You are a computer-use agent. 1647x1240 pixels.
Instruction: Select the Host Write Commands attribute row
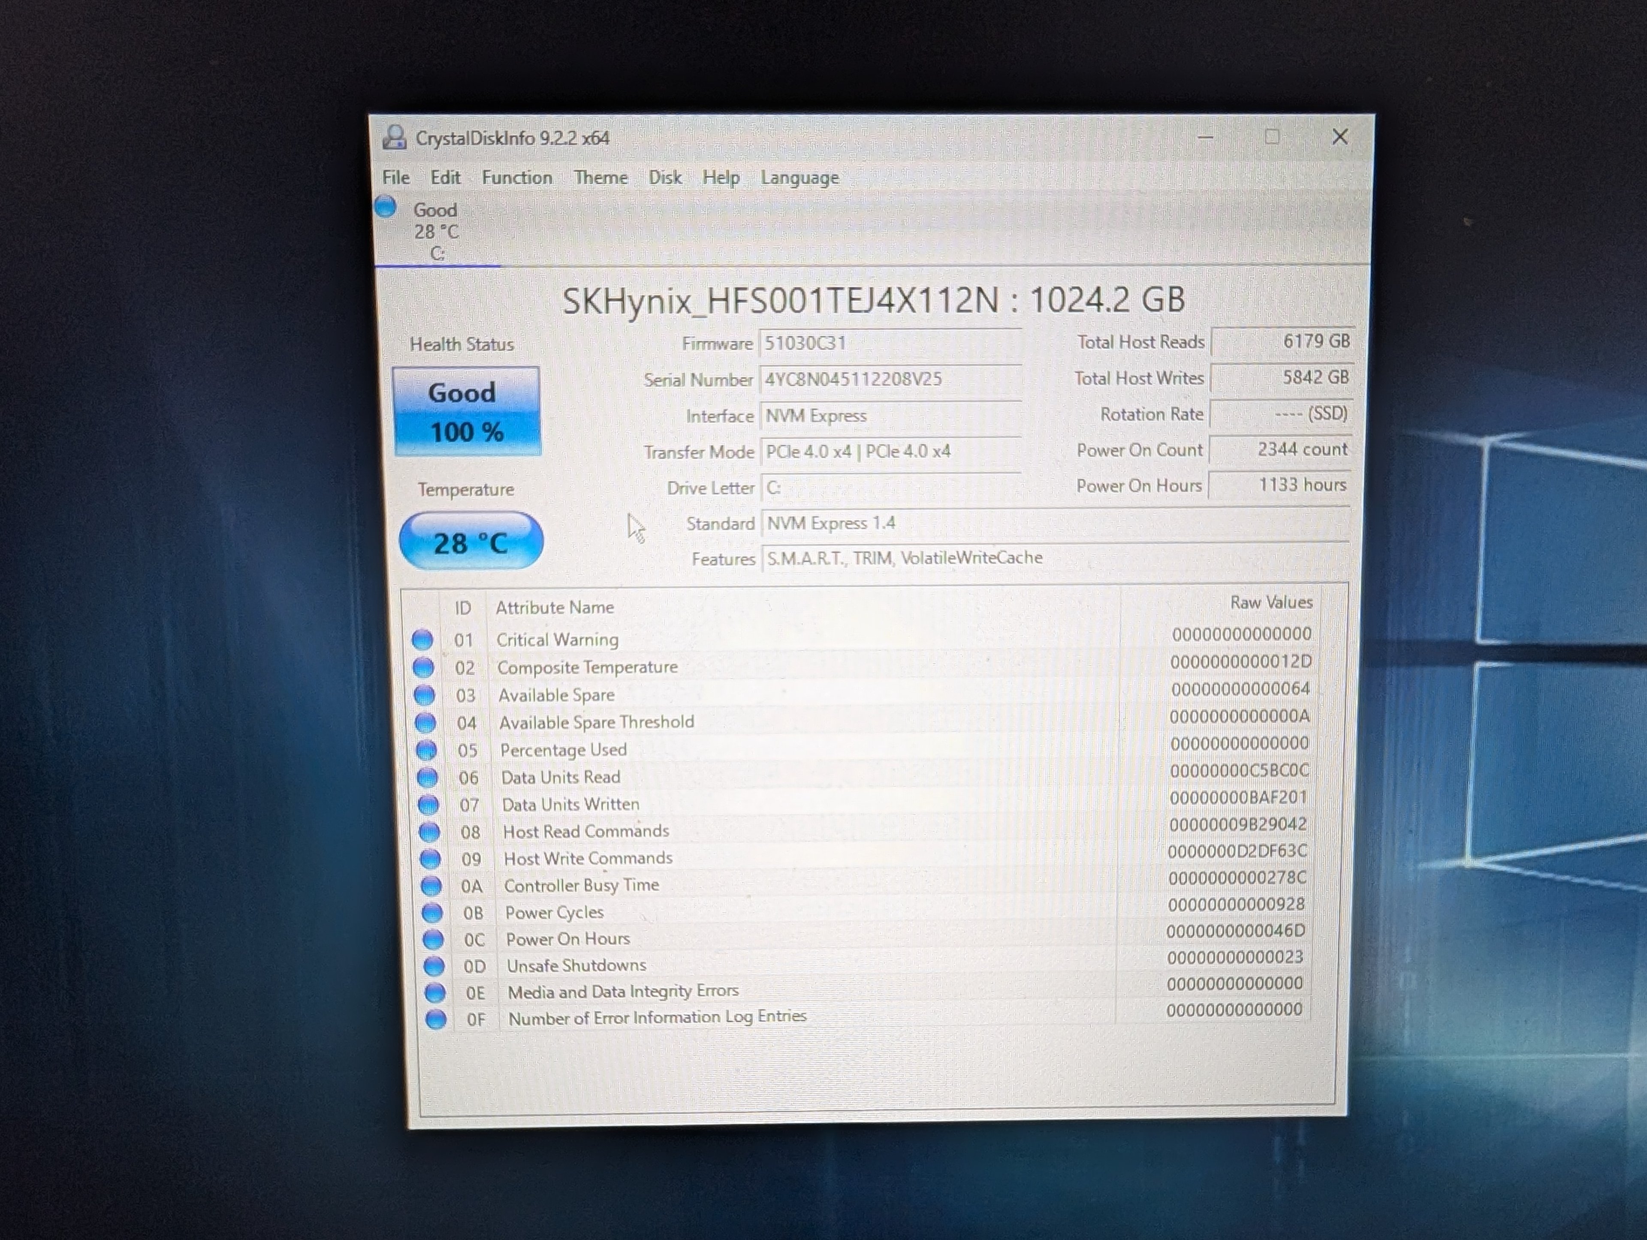coord(588,859)
